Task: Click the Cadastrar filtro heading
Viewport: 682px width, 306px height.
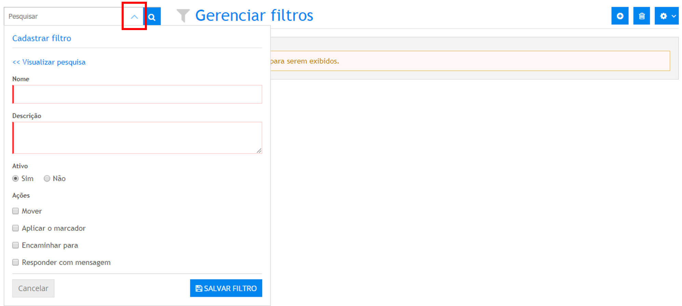Action: [x=42, y=38]
